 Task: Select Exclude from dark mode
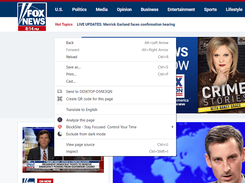[x=115, y=134]
